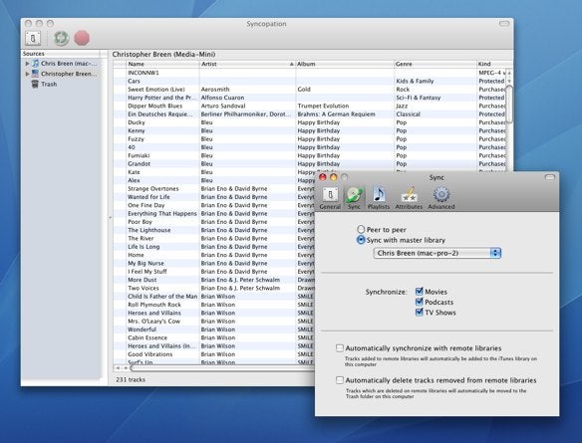Select the track Mrs. O'Leary's Cow
582x443 pixels.
point(153,321)
